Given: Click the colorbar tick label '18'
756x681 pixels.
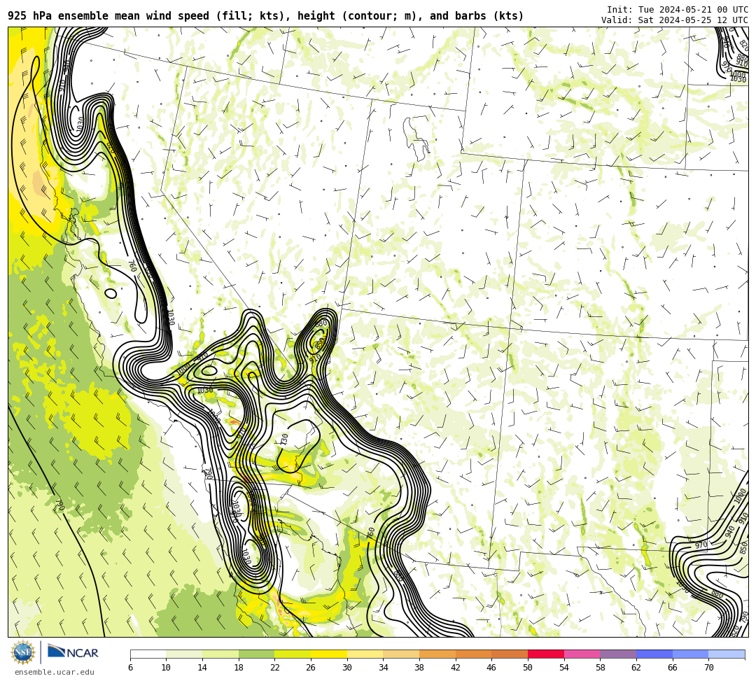Looking at the screenshot, I should click(239, 668).
